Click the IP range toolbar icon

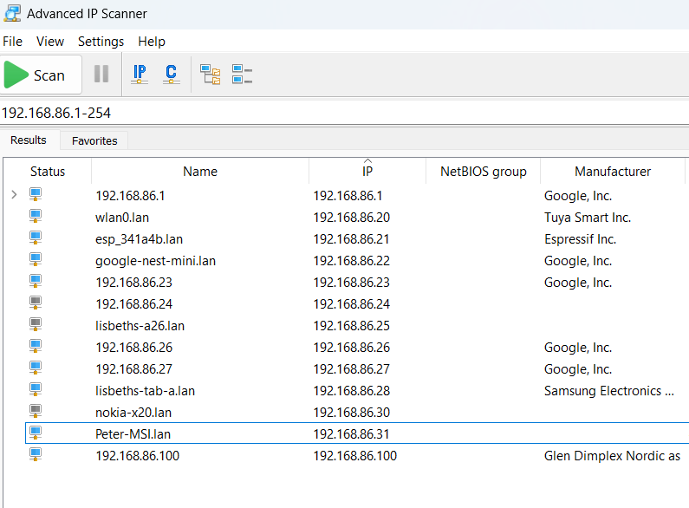tap(140, 74)
